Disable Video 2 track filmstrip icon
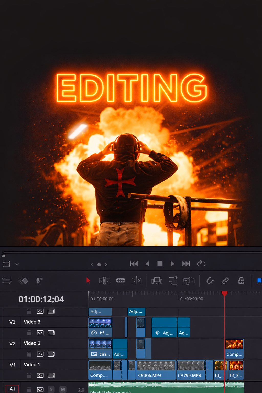Screen dimensions: 262x393 click(51, 354)
